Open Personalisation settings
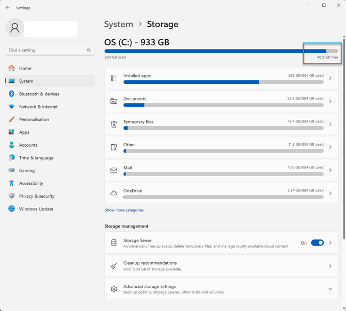The width and height of the screenshot is (346, 311). pyautogui.click(x=50, y=119)
